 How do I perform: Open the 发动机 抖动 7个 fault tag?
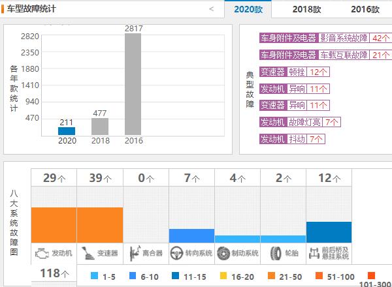(292, 139)
